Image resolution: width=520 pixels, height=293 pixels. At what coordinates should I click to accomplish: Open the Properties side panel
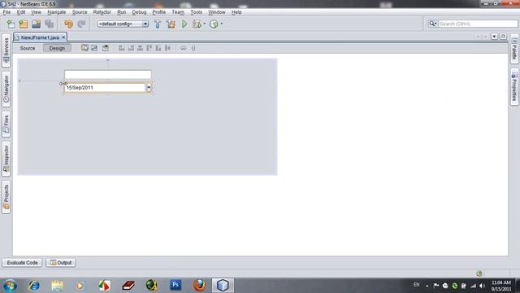click(x=514, y=87)
